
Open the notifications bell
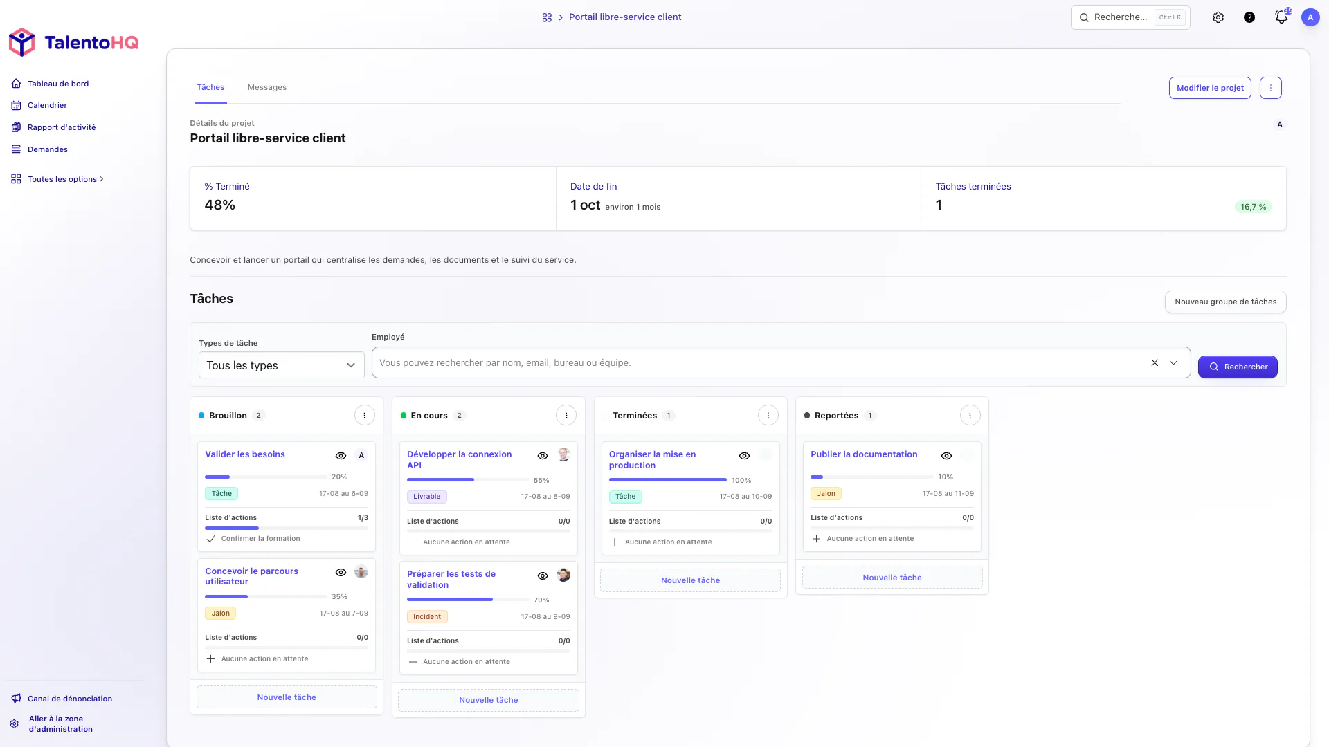[1281, 17]
